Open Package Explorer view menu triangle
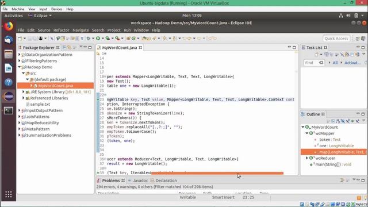 click(81, 47)
